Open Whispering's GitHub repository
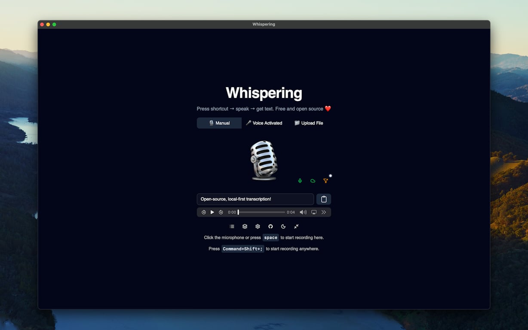Viewport: 528px width, 330px height. pos(270,226)
